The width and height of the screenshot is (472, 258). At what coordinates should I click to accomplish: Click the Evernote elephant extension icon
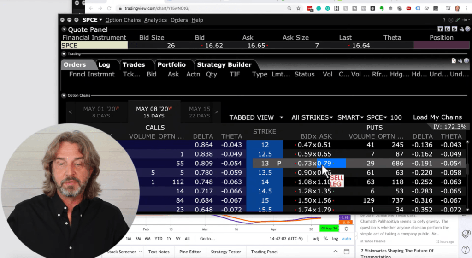[x=381, y=8]
